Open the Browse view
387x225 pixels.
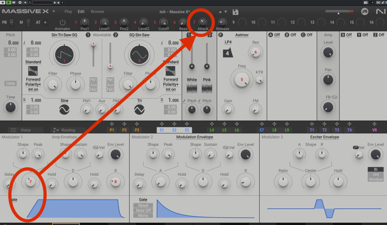tap(97, 12)
